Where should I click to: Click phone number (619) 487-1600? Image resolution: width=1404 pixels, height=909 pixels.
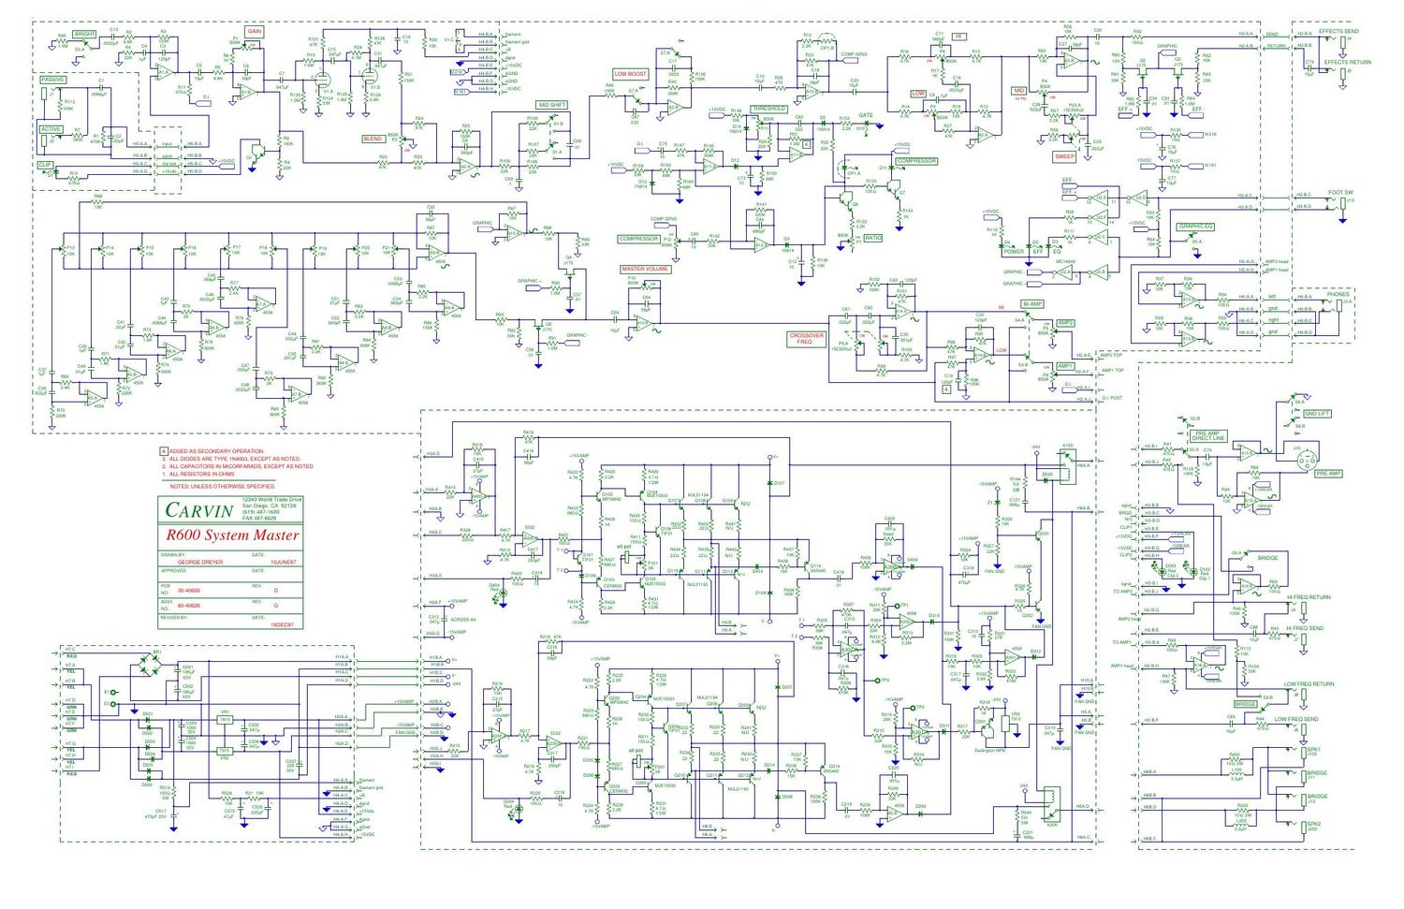(x=260, y=512)
